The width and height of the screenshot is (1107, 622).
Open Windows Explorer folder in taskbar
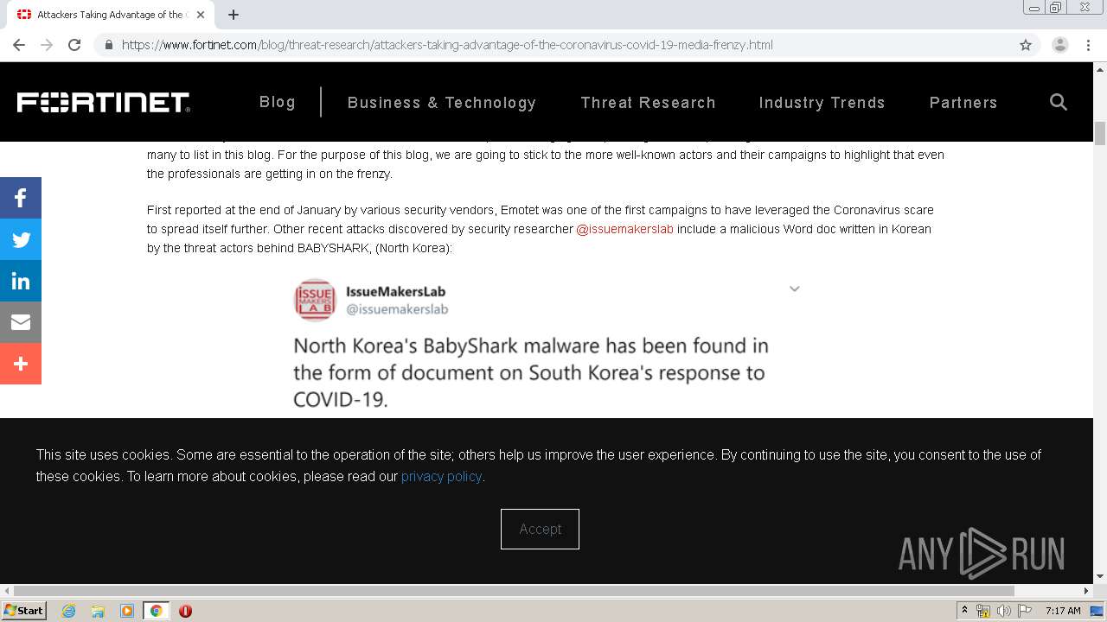pyautogui.click(x=98, y=611)
